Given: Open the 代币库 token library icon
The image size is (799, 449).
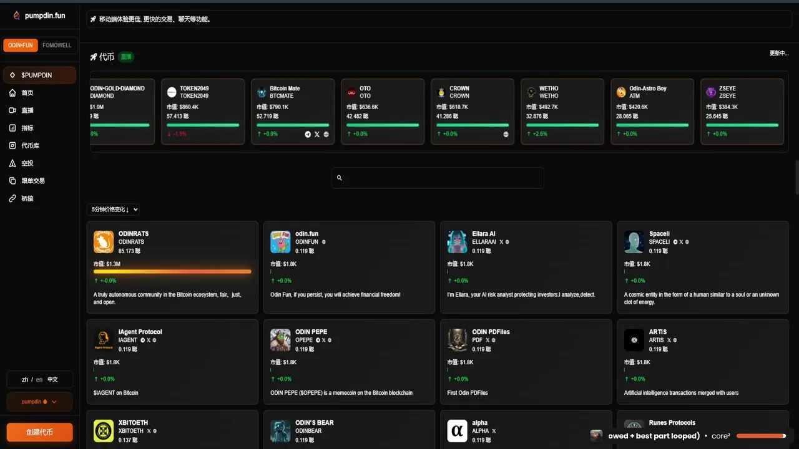Looking at the screenshot, I should (x=12, y=145).
